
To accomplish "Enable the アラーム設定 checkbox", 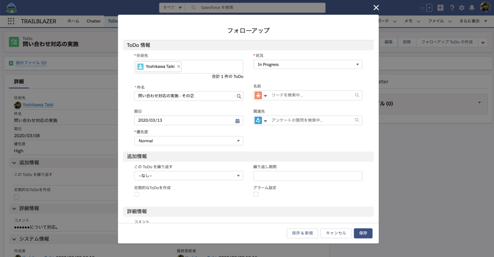I will [x=256, y=193].
